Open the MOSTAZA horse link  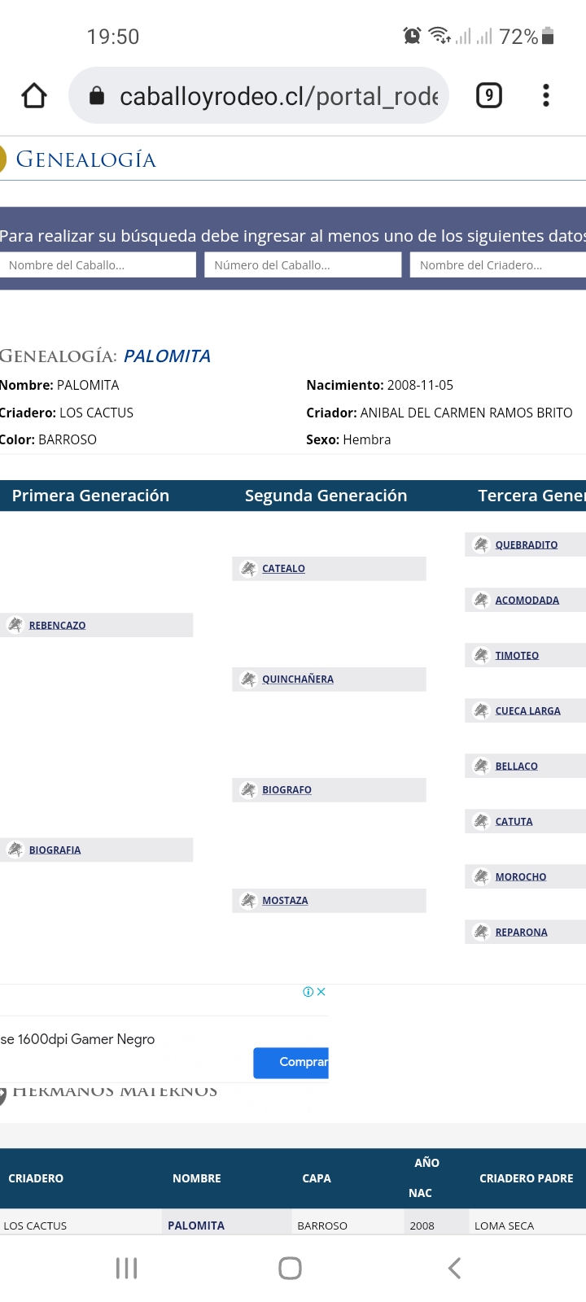[x=285, y=901]
